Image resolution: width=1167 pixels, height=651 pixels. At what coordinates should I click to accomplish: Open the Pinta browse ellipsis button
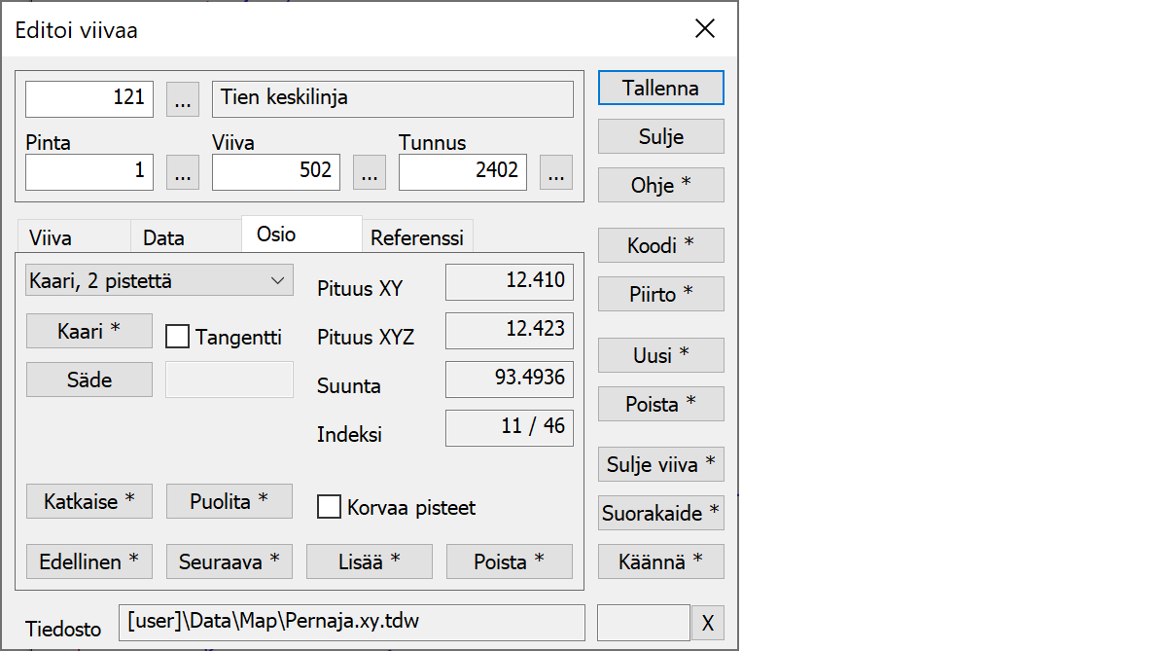click(183, 172)
